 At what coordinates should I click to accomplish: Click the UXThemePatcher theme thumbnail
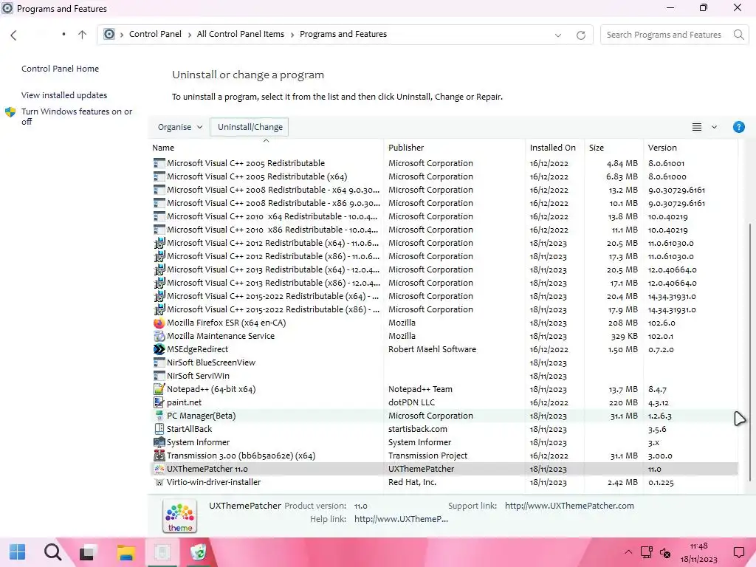click(179, 516)
